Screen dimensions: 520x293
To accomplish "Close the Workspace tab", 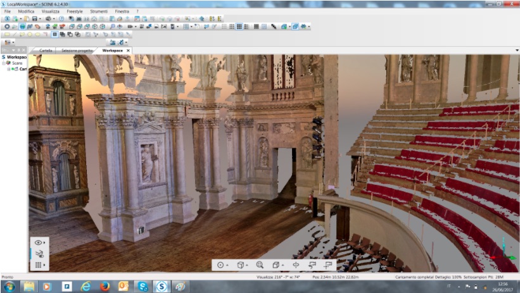I will click(128, 51).
